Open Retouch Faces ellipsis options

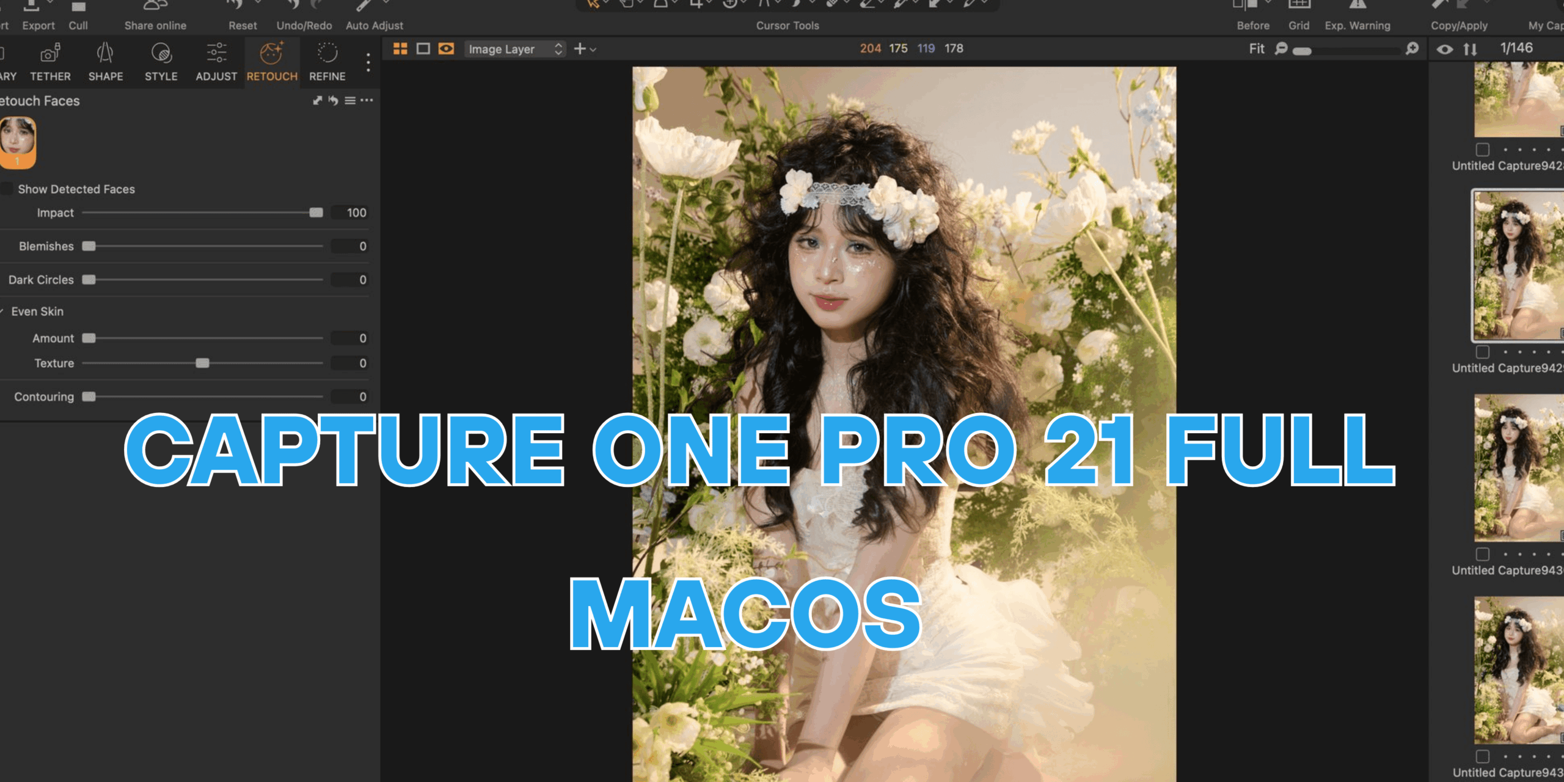pyautogui.click(x=367, y=100)
